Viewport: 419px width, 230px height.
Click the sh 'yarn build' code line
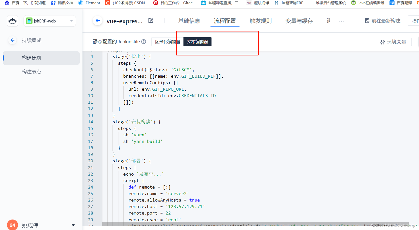(143, 141)
